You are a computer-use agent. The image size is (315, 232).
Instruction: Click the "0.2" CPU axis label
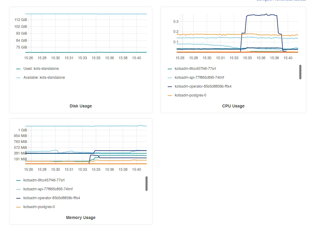coord(176,31)
